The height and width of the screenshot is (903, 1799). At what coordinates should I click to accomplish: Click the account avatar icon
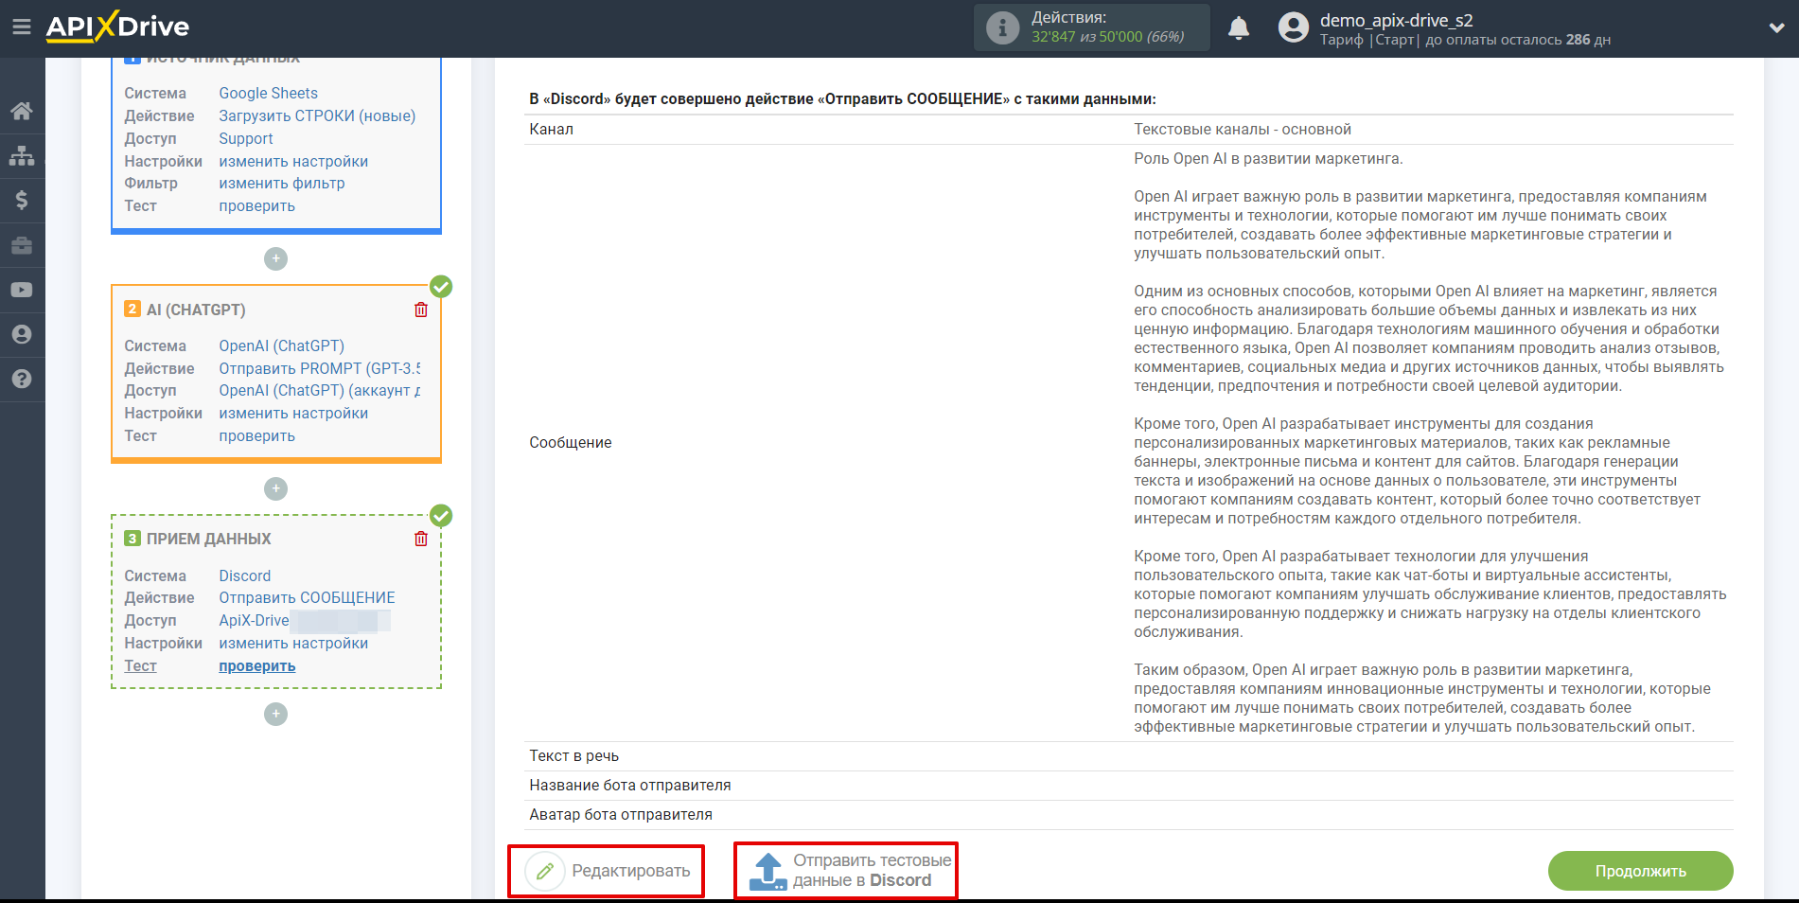tap(1293, 27)
